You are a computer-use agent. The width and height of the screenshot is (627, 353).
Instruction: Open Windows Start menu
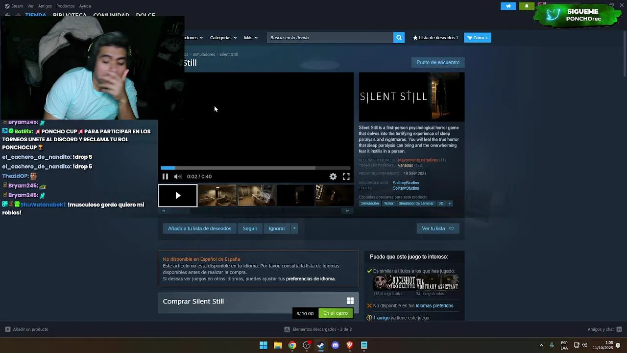point(264,345)
